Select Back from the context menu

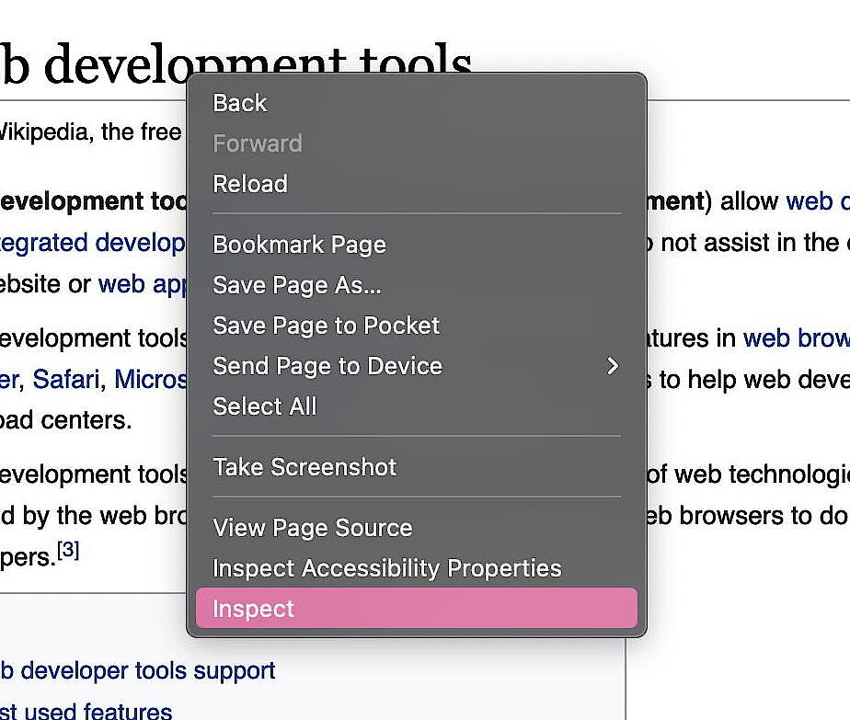(238, 103)
